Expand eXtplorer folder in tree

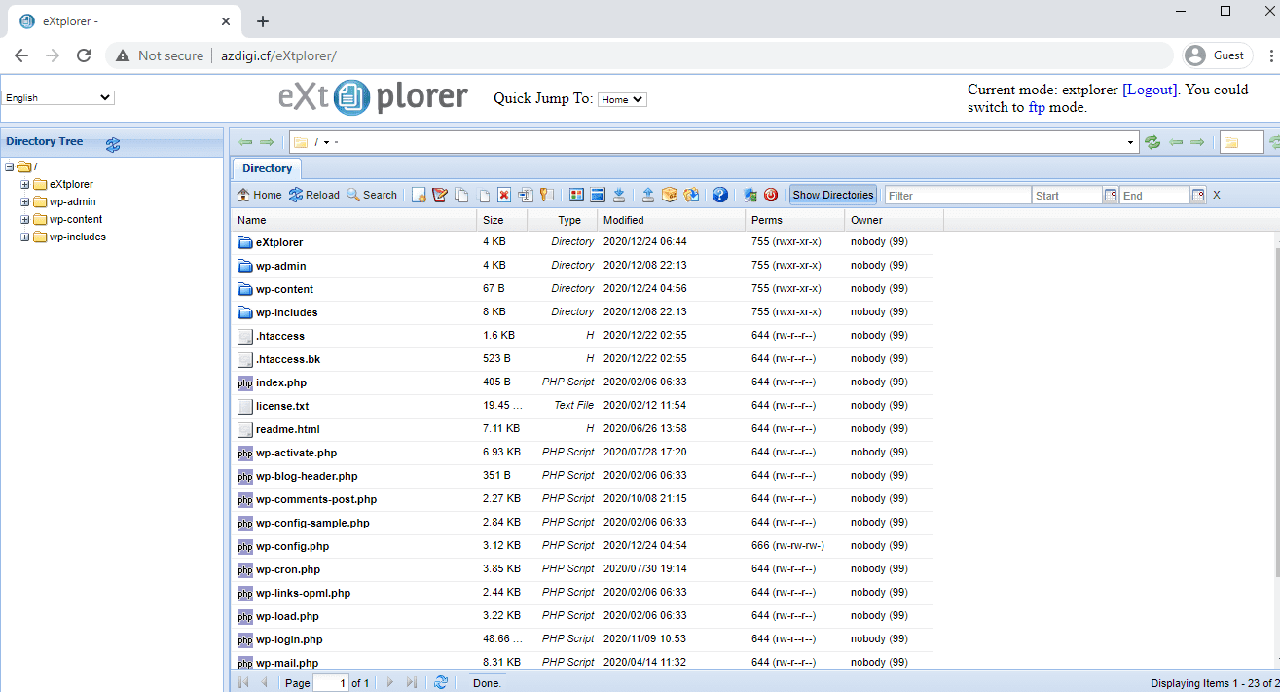(x=25, y=184)
